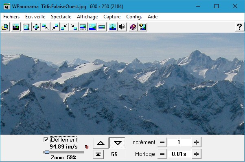Image resolution: width=245 pixels, height=162 pixels.
Task: Uncheck the Défilement checkbox
Action: (x=46, y=140)
